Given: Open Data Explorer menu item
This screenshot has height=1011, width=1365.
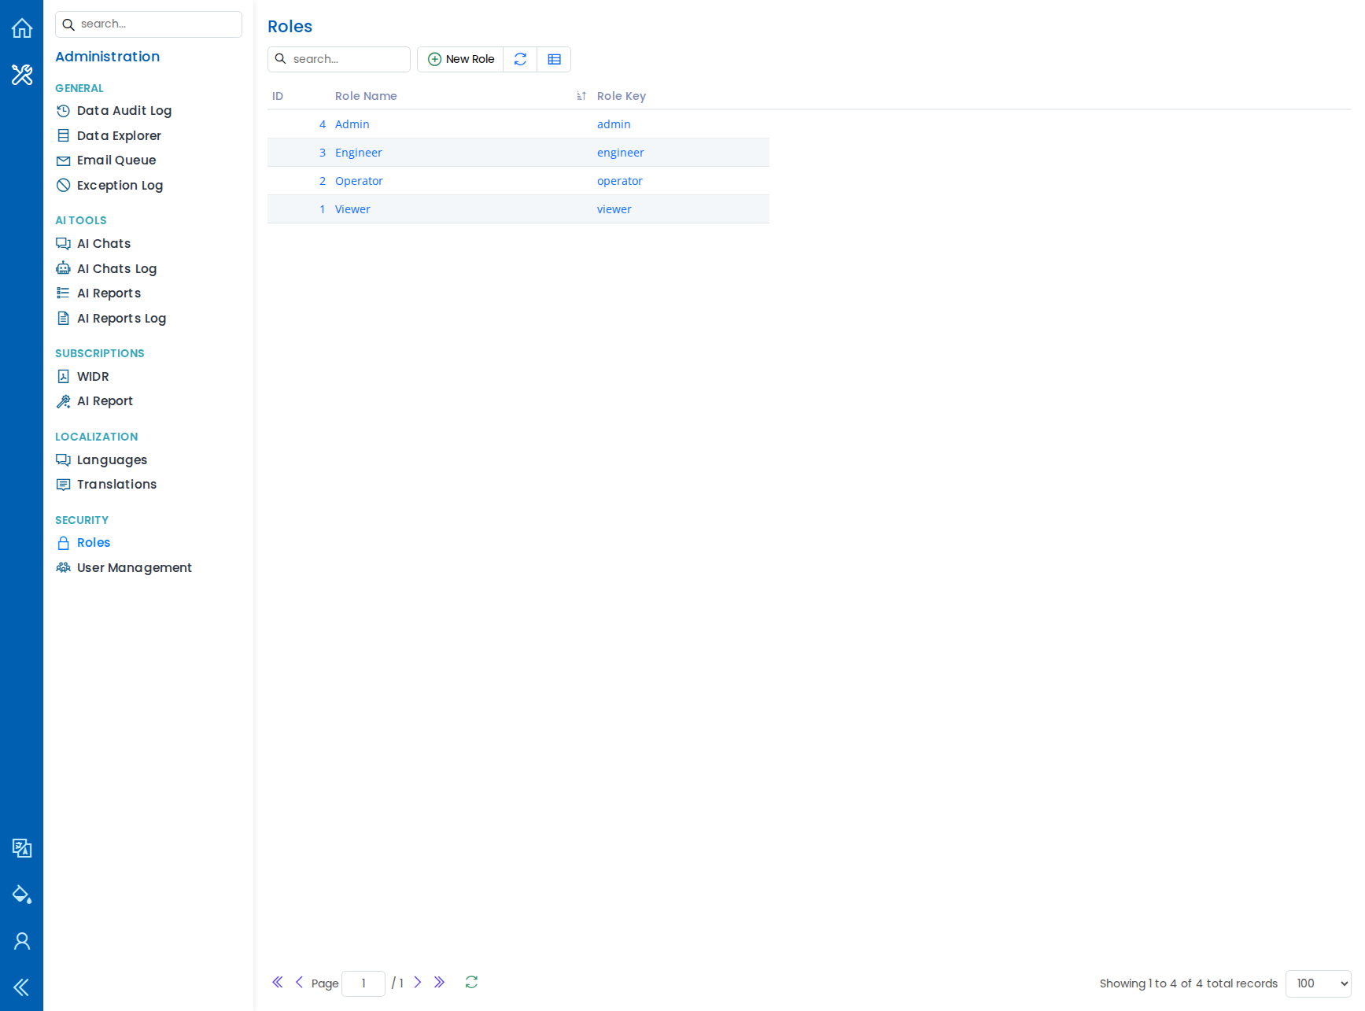Looking at the screenshot, I should click(119, 136).
